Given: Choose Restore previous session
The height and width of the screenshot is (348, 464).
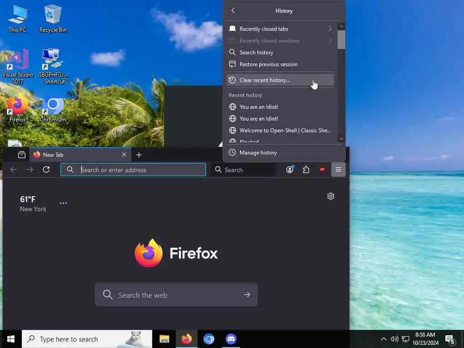Looking at the screenshot, I should pos(280,64).
